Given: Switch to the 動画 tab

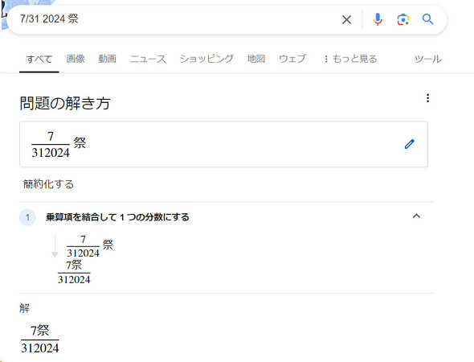Looking at the screenshot, I should click(108, 59).
